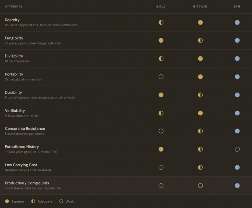This screenshot has width=252, height=208.
Task: Click Gold's empty Portability circle
Action: 161,77
